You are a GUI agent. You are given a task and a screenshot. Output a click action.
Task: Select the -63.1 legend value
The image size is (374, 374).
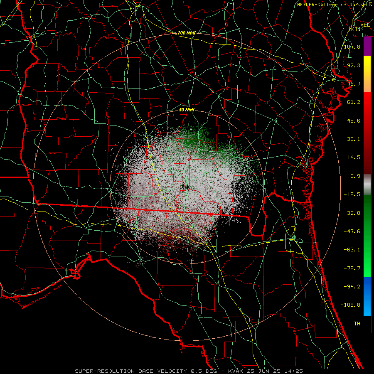point(352,250)
